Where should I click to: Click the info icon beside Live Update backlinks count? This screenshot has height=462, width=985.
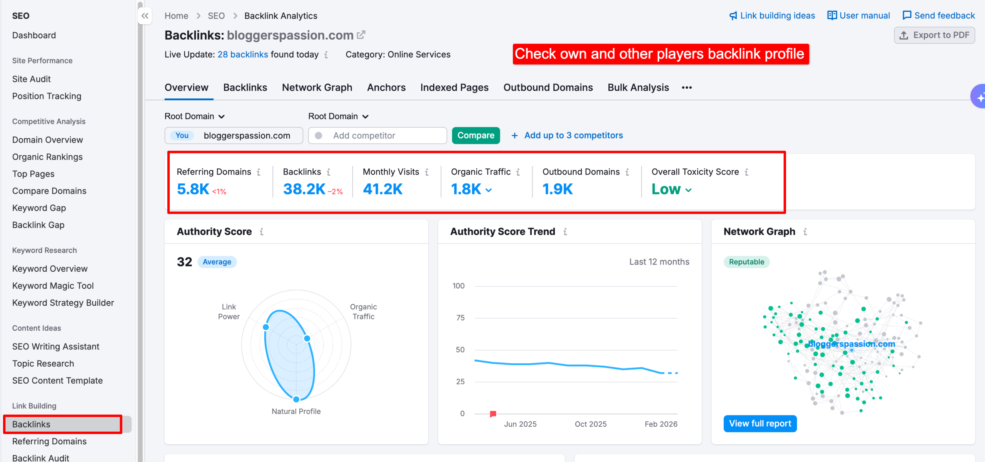tap(326, 55)
